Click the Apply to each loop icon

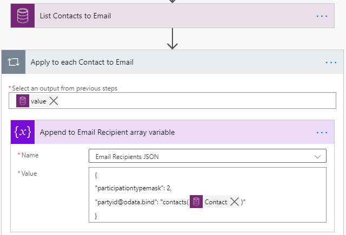13,63
